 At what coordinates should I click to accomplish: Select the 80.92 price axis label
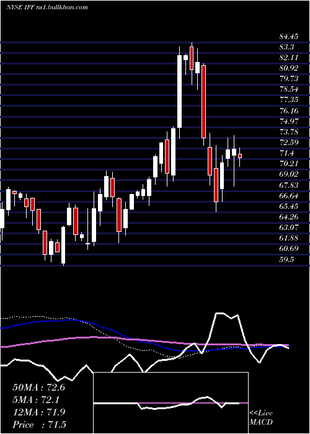(289, 68)
